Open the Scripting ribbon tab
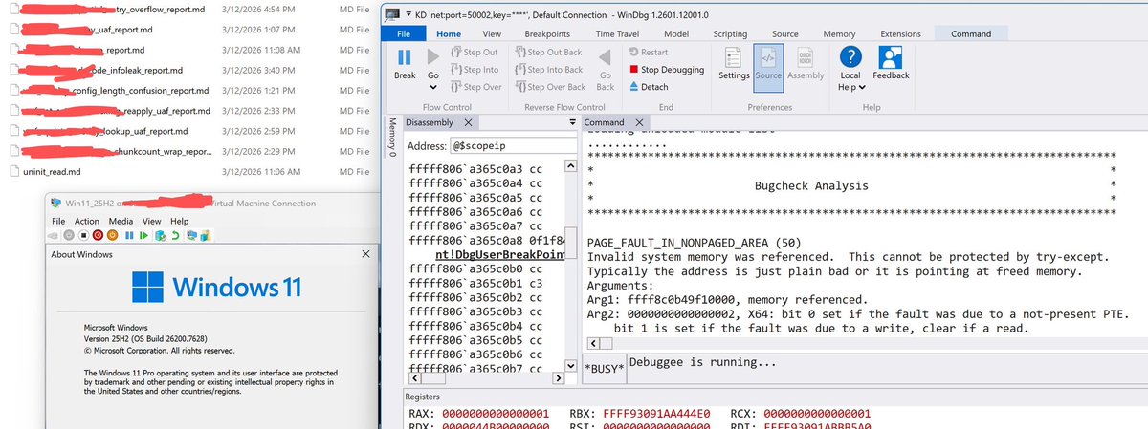This screenshot has width=1148, height=429. 730,33
